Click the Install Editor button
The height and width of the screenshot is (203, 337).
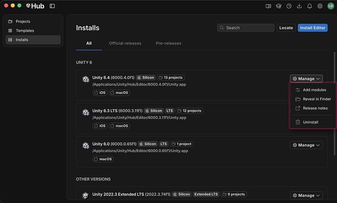[x=313, y=28]
